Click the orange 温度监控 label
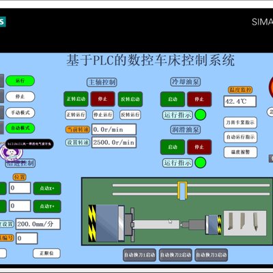This screenshot has height=273, width=273. click(x=240, y=89)
